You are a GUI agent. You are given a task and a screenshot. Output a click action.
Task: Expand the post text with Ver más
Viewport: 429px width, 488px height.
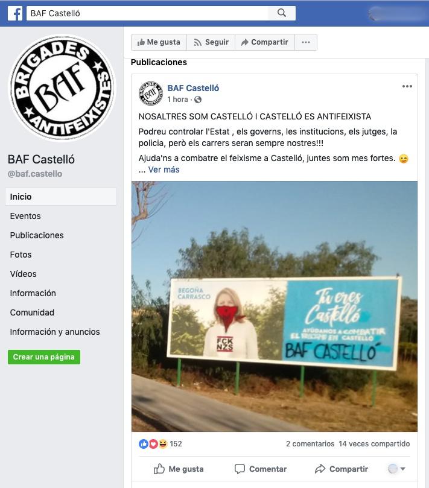(x=164, y=170)
